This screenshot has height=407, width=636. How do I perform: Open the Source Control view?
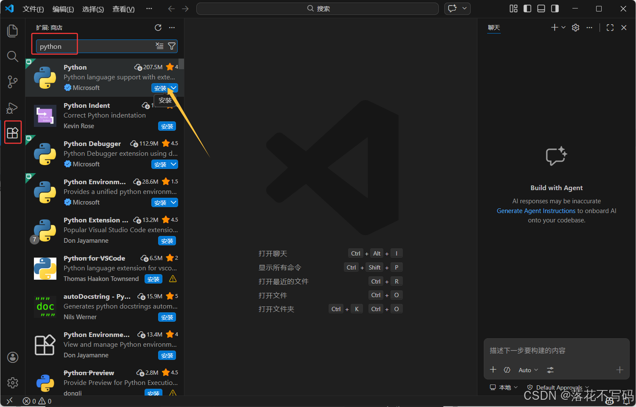(x=13, y=82)
